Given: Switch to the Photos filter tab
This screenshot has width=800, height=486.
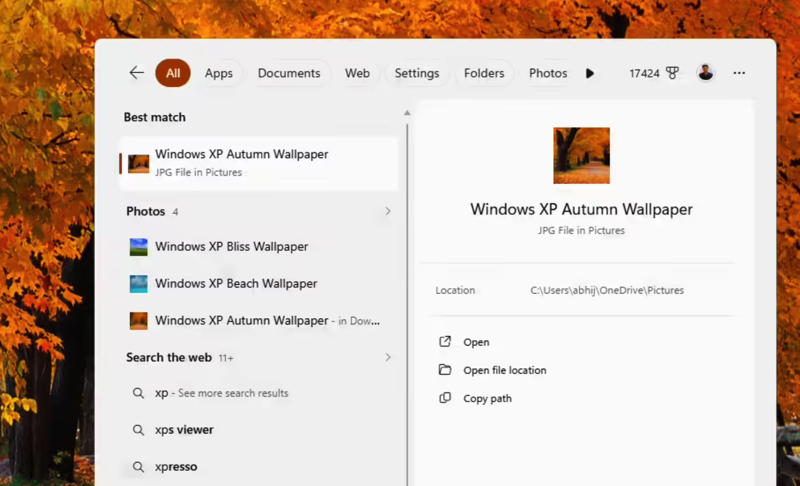Looking at the screenshot, I should [x=548, y=73].
